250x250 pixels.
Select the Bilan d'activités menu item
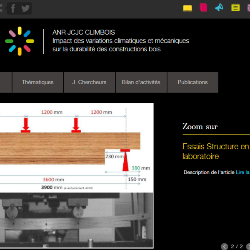(x=141, y=82)
